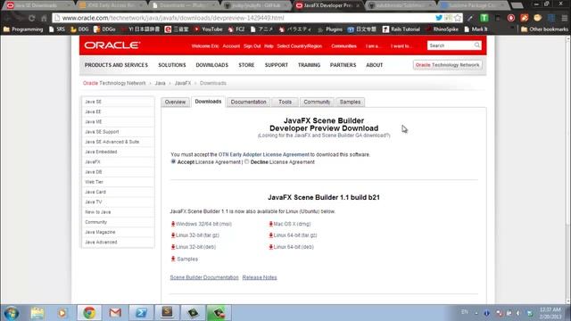
Task: Switch to the GitHub browser tab
Action: pos(255,5)
